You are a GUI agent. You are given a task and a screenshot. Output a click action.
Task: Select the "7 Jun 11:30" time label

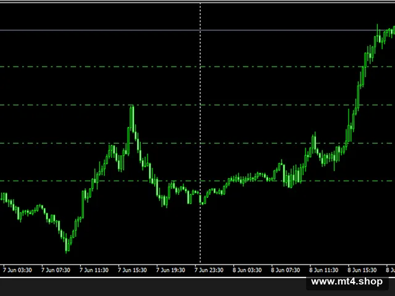click(x=94, y=270)
